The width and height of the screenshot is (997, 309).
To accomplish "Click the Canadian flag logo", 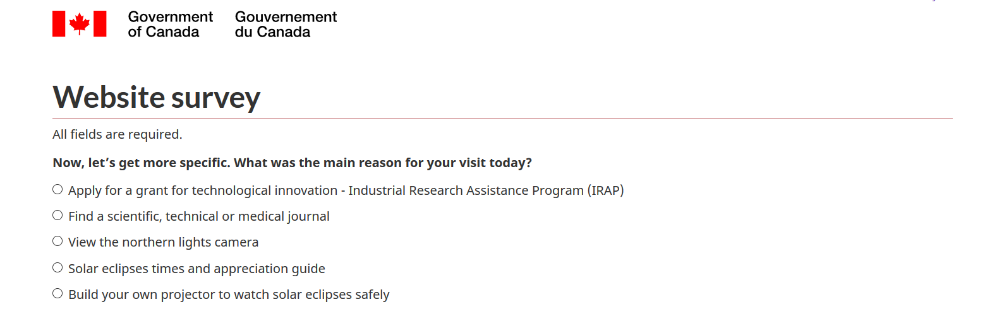I will pyautogui.click(x=79, y=24).
